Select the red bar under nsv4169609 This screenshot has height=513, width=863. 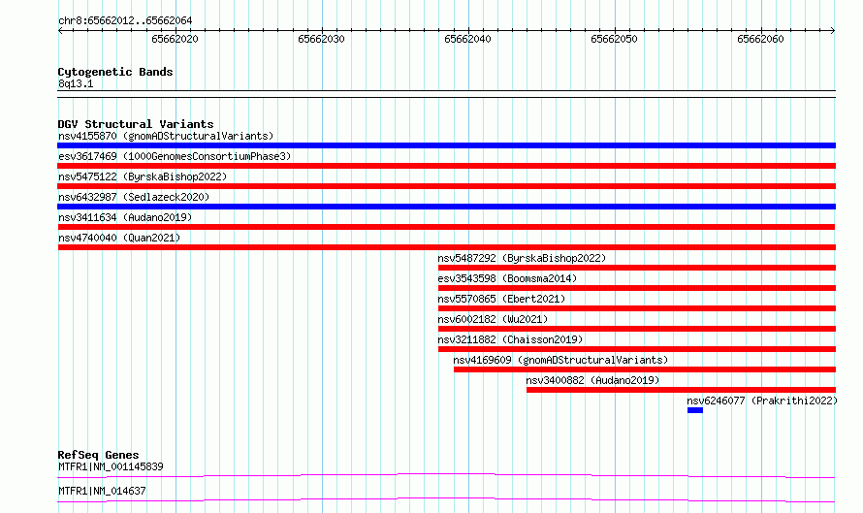tap(645, 369)
